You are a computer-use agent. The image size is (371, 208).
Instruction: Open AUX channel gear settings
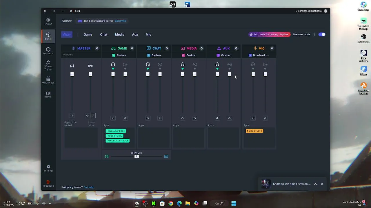(x=236, y=48)
